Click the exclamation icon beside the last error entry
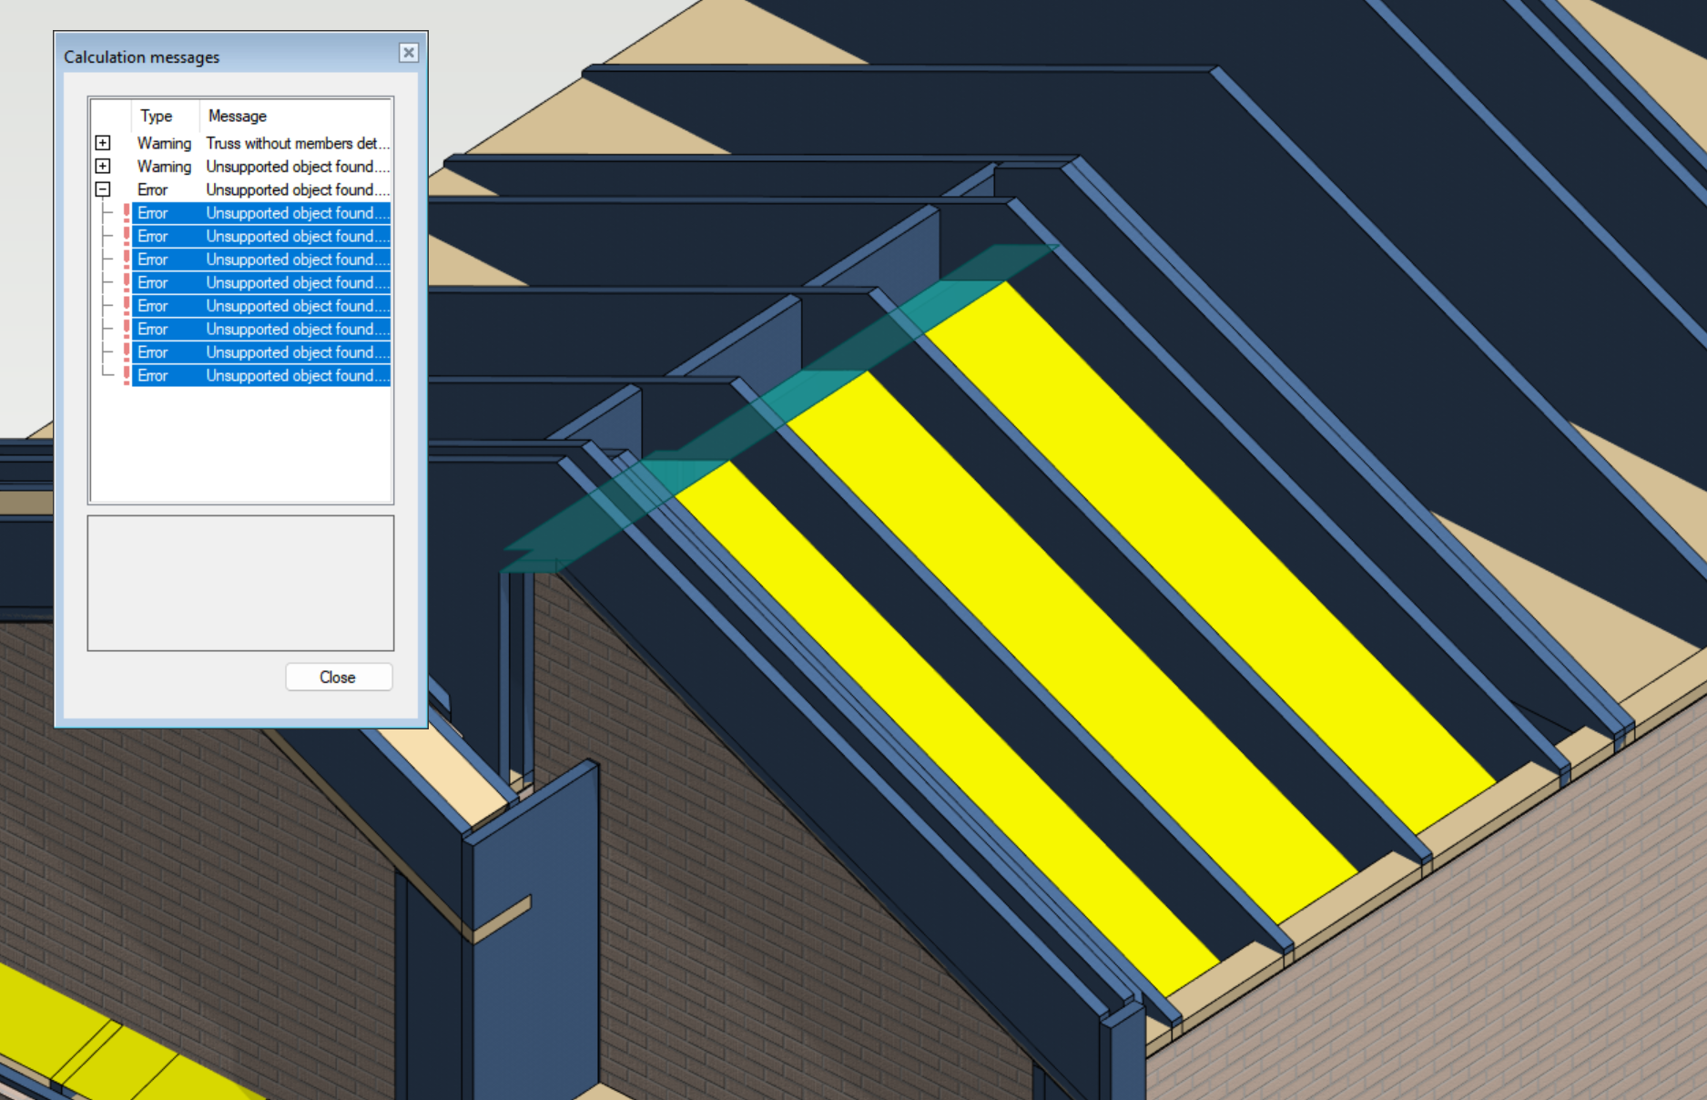Image resolution: width=1707 pixels, height=1100 pixels. [127, 375]
